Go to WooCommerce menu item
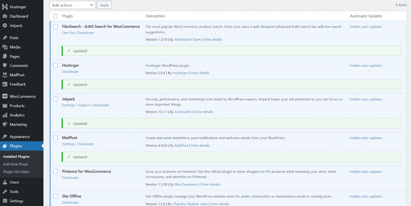 pyautogui.click(x=23, y=96)
